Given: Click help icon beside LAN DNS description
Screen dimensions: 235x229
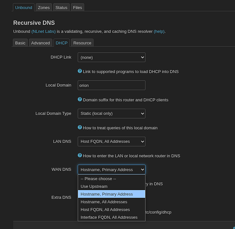Looking at the screenshot, I should 80,155.
